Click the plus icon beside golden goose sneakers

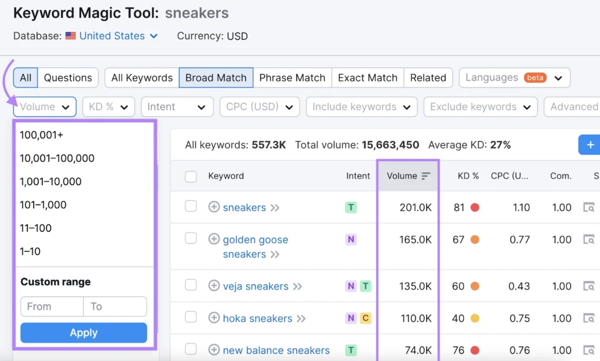click(x=214, y=239)
